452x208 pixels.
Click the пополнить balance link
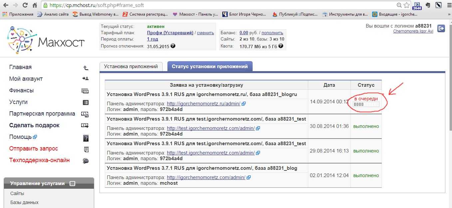[272, 33]
